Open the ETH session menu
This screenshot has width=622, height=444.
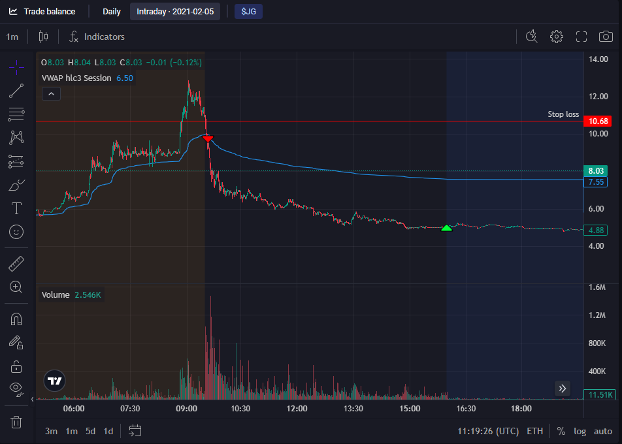(x=534, y=431)
